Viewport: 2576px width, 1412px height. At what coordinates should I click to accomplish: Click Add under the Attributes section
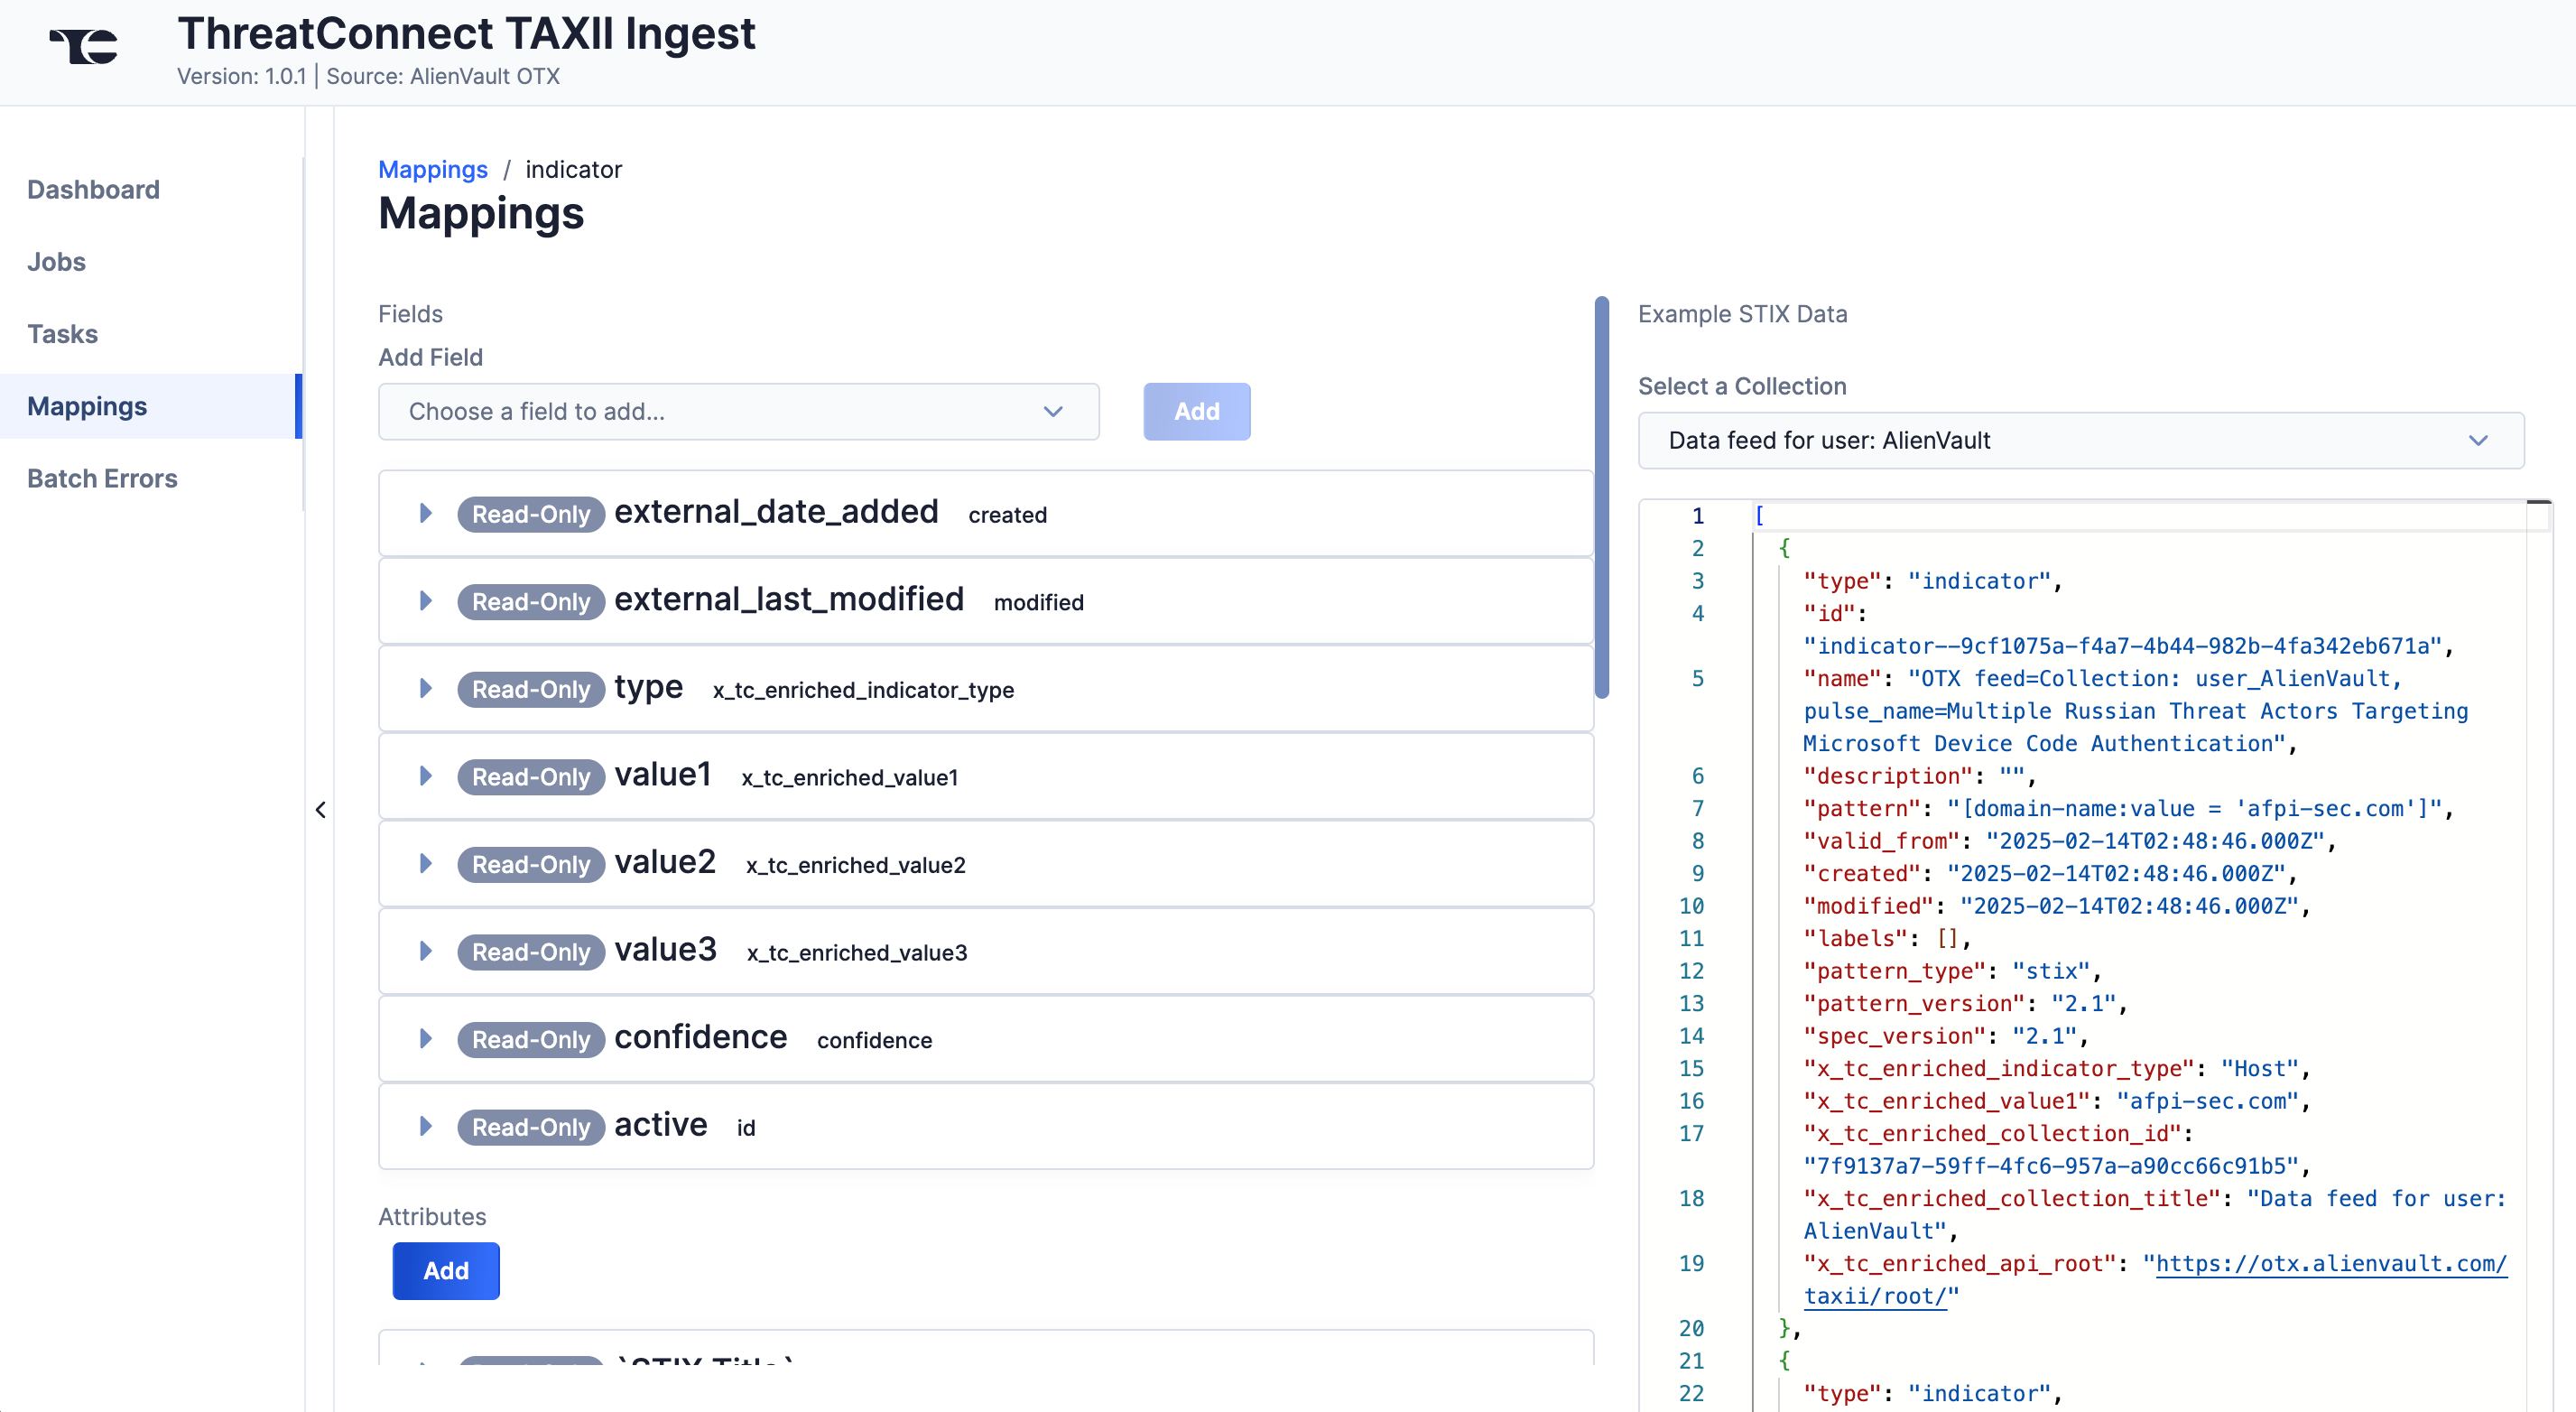446,1271
